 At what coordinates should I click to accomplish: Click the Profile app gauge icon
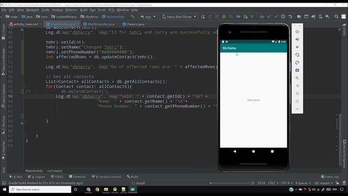pos(238,17)
